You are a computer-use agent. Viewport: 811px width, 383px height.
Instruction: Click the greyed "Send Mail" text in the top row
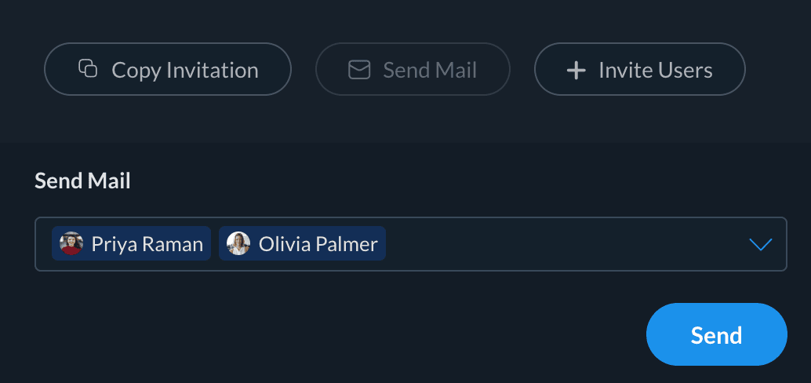430,71
